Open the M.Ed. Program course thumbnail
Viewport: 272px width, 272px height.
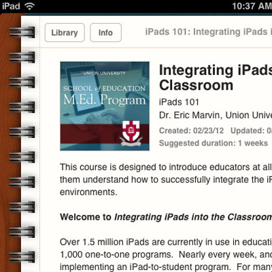pos(105,106)
